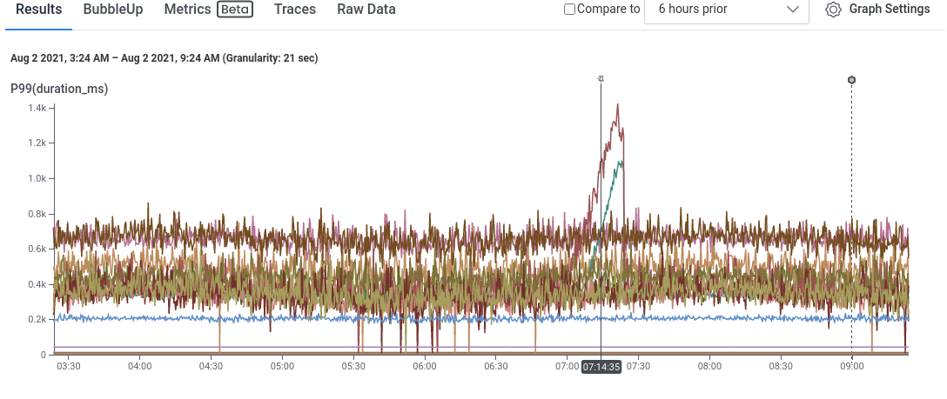Select the Raw Data tab
This screenshot has height=399, width=947.
tap(366, 10)
